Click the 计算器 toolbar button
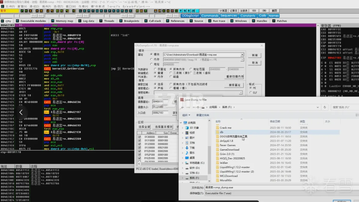Screen dimensions: 359x202 coord(223,11)
